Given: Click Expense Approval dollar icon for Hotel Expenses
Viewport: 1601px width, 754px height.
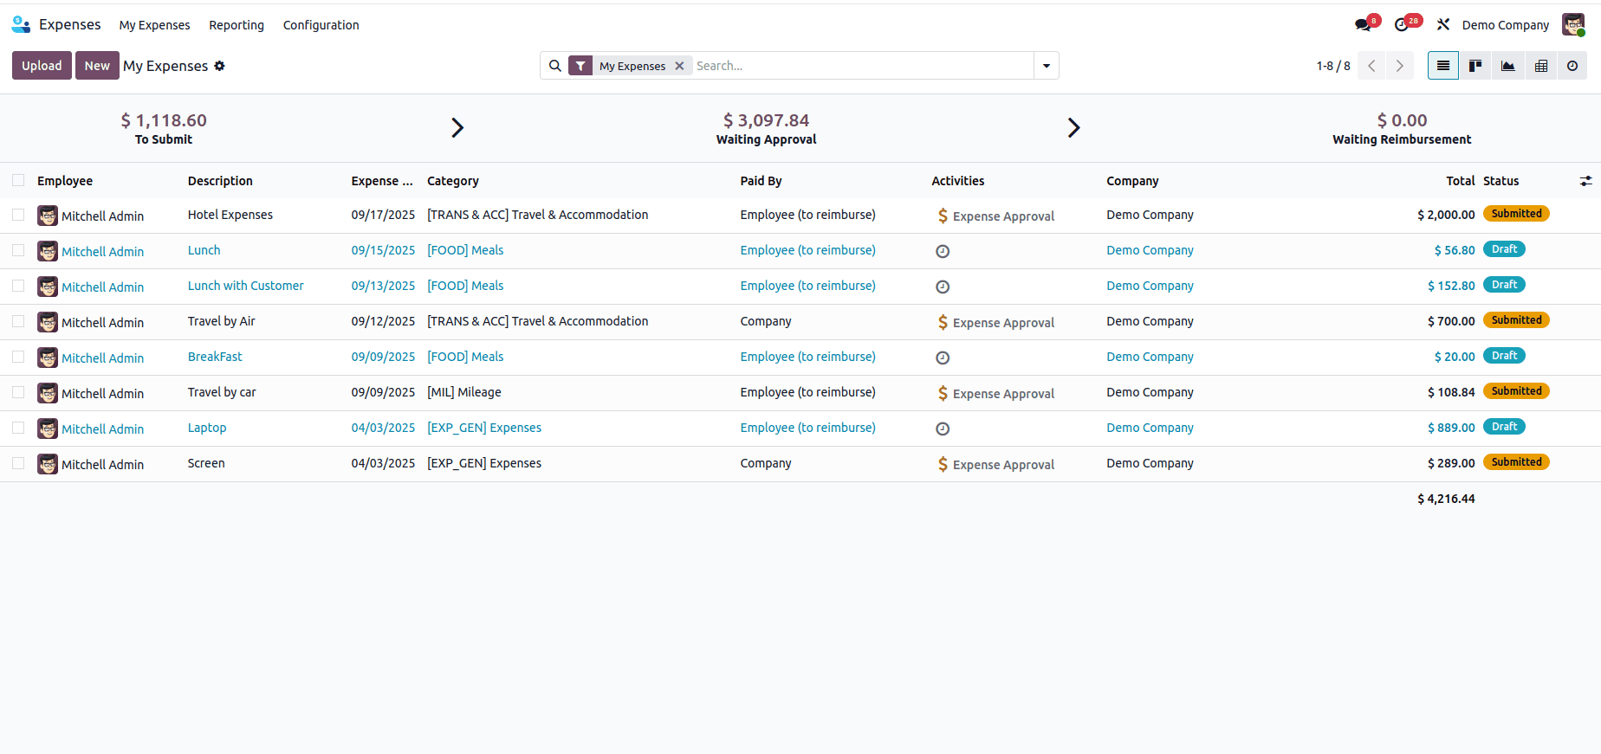Looking at the screenshot, I should click(x=943, y=216).
